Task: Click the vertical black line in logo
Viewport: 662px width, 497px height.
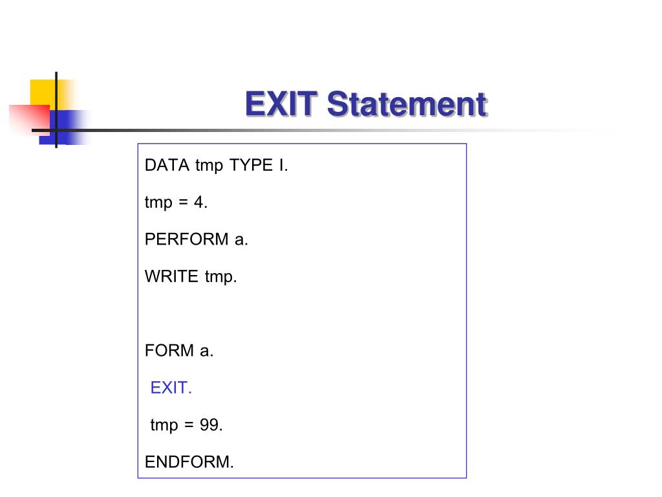Action: pyautogui.click(x=56, y=110)
